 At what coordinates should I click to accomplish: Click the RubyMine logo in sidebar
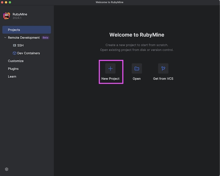pyautogui.click(x=7, y=16)
